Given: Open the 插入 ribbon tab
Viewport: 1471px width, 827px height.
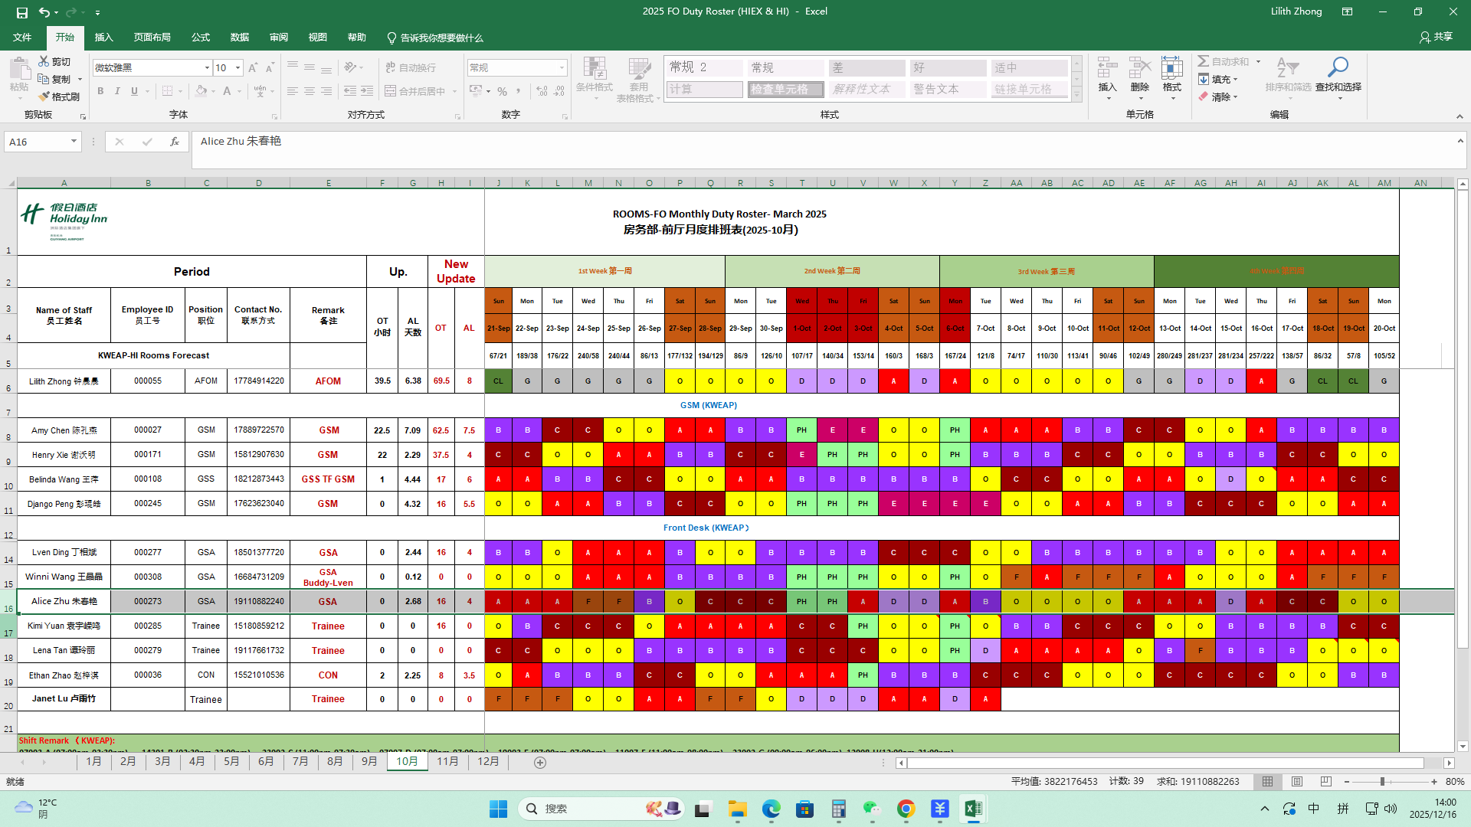Looking at the screenshot, I should coord(103,38).
